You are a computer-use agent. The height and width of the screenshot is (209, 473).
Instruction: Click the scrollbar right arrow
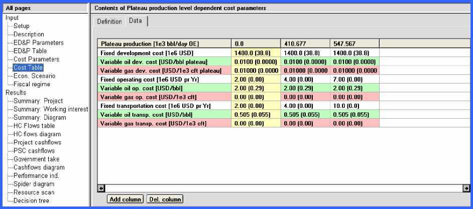click(465, 188)
